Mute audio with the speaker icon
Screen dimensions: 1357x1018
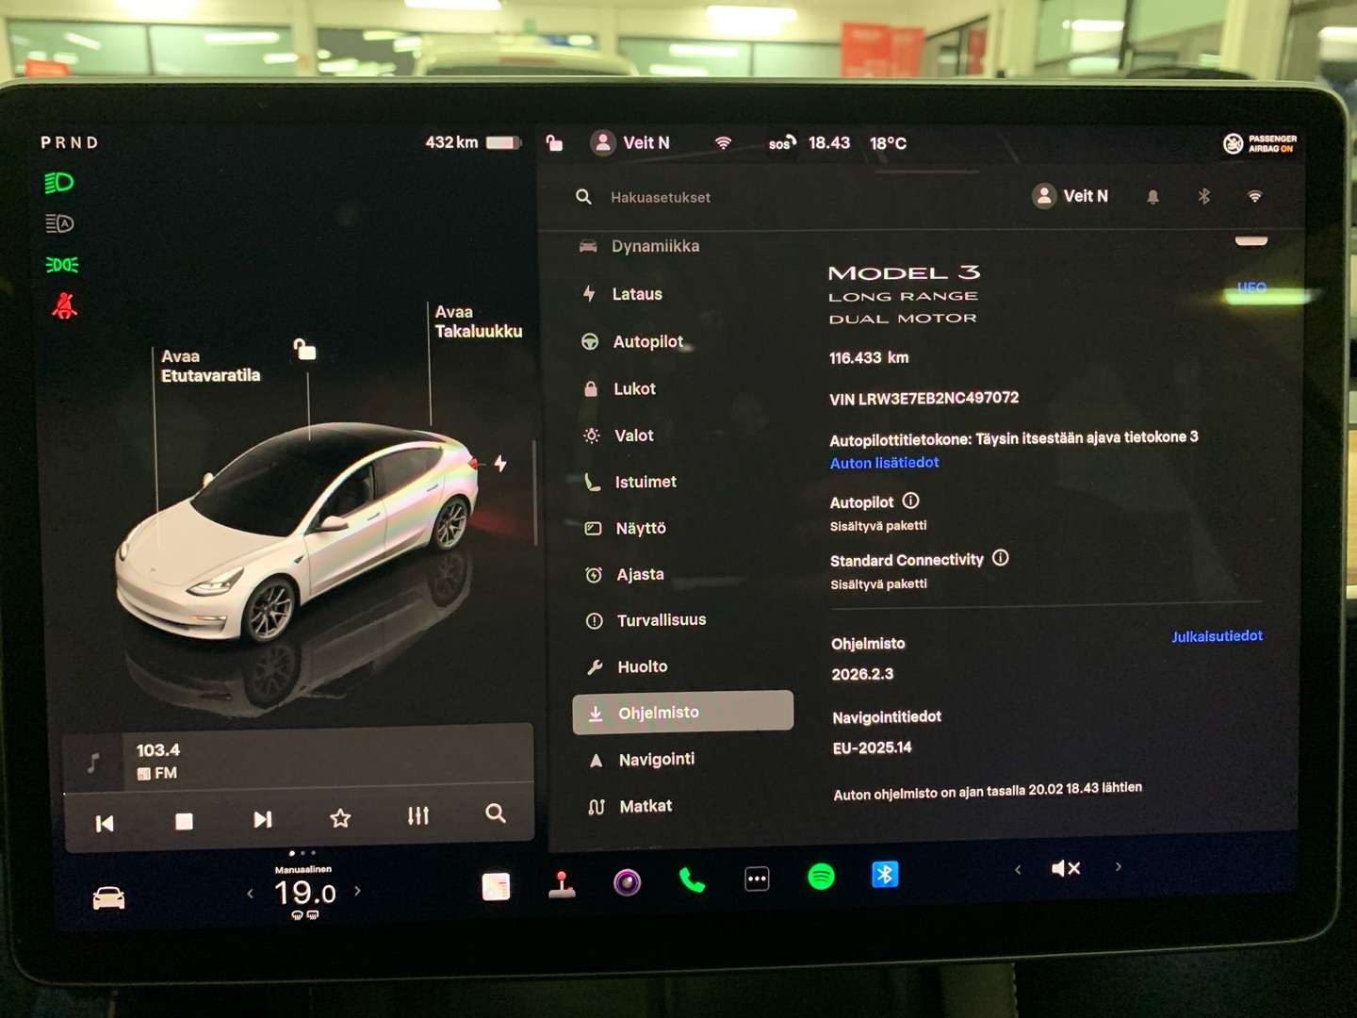tap(1065, 868)
